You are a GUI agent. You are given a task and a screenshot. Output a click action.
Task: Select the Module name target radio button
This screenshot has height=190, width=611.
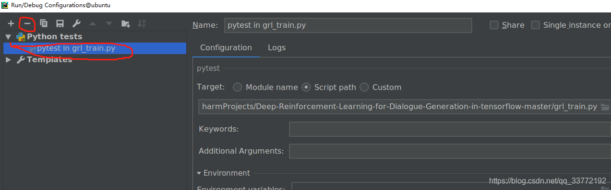pos(237,87)
